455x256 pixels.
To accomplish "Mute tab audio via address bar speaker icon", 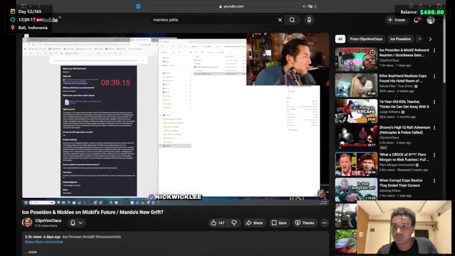I will [304, 6].
